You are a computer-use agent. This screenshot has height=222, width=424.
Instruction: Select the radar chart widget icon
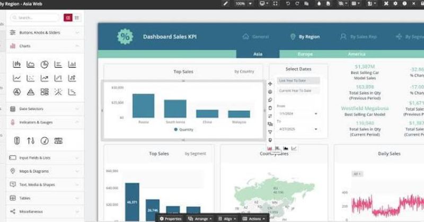tap(17, 92)
